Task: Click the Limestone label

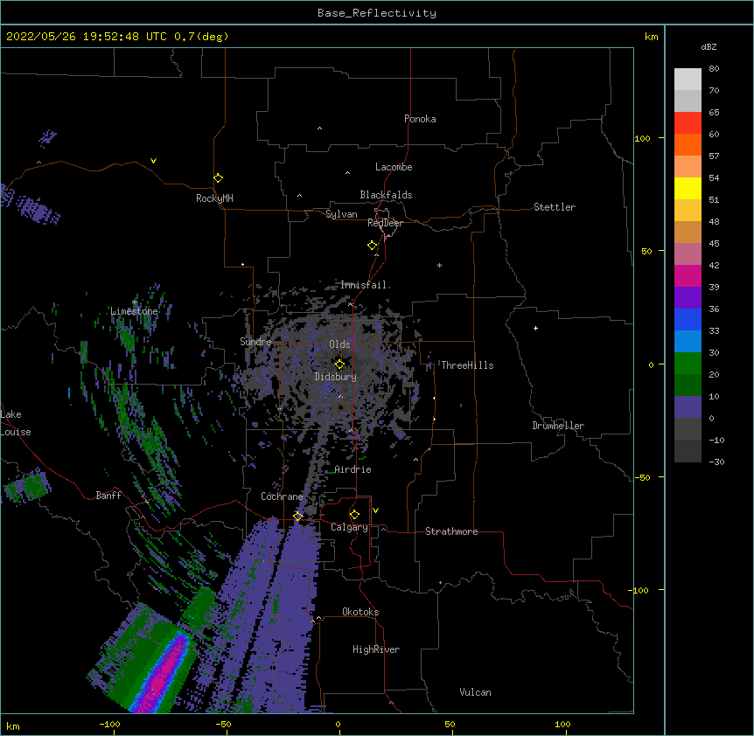Action: [134, 311]
